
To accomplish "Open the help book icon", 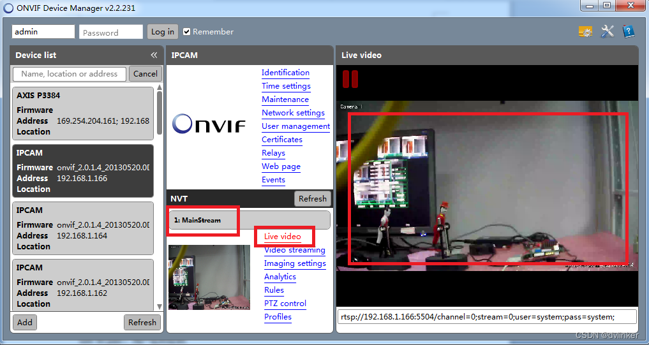I will pos(629,31).
